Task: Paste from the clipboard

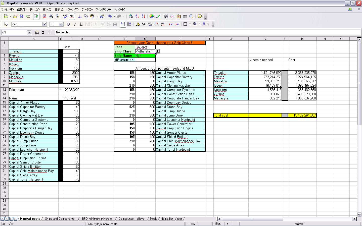Action: pos(92,16)
